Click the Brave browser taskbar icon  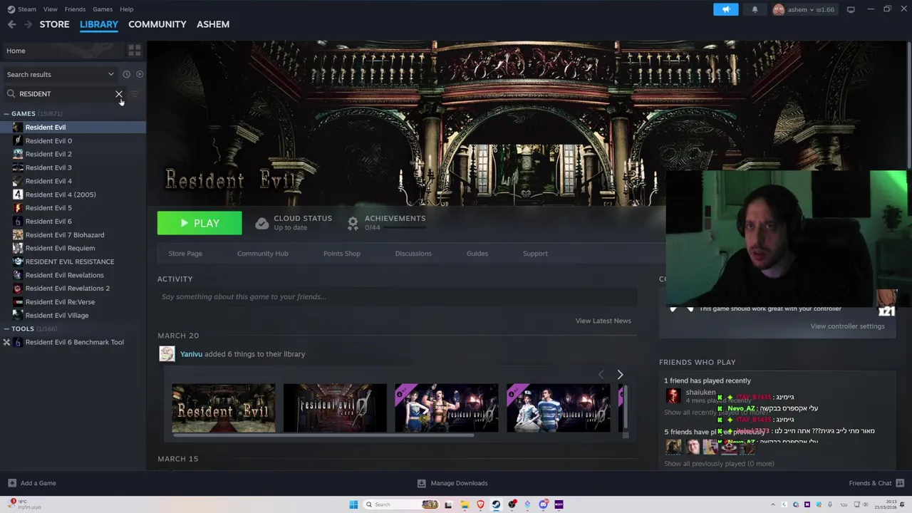pyautogui.click(x=480, y=504)
